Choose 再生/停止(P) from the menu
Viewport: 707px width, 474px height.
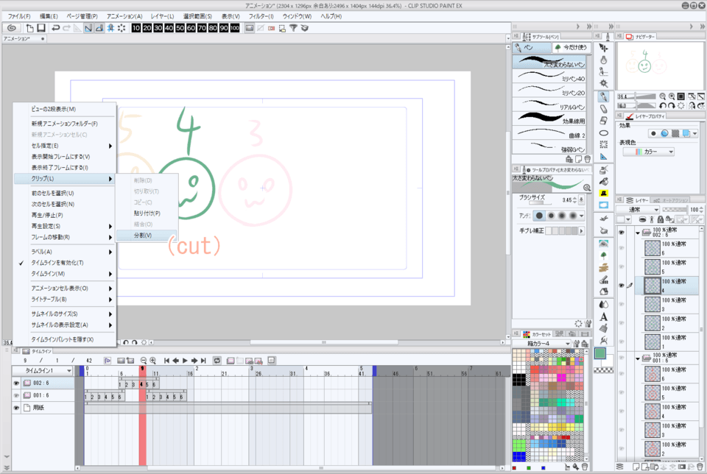coord(65,215)
